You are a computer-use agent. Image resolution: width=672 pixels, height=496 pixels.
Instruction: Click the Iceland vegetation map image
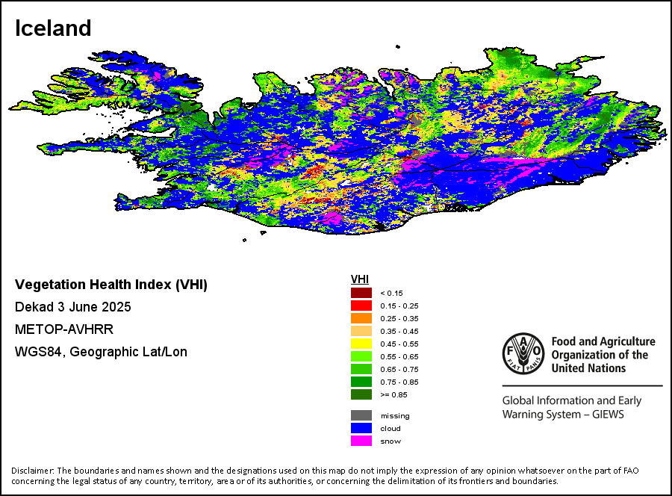[x=338, y=142]
